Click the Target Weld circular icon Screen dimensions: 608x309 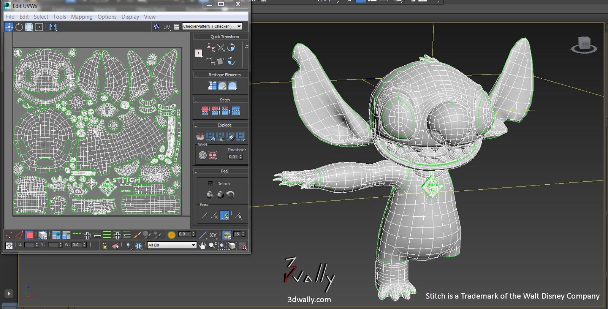(203, 155)
